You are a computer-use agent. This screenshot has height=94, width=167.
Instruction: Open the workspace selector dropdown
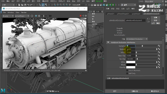pos(154,1)
